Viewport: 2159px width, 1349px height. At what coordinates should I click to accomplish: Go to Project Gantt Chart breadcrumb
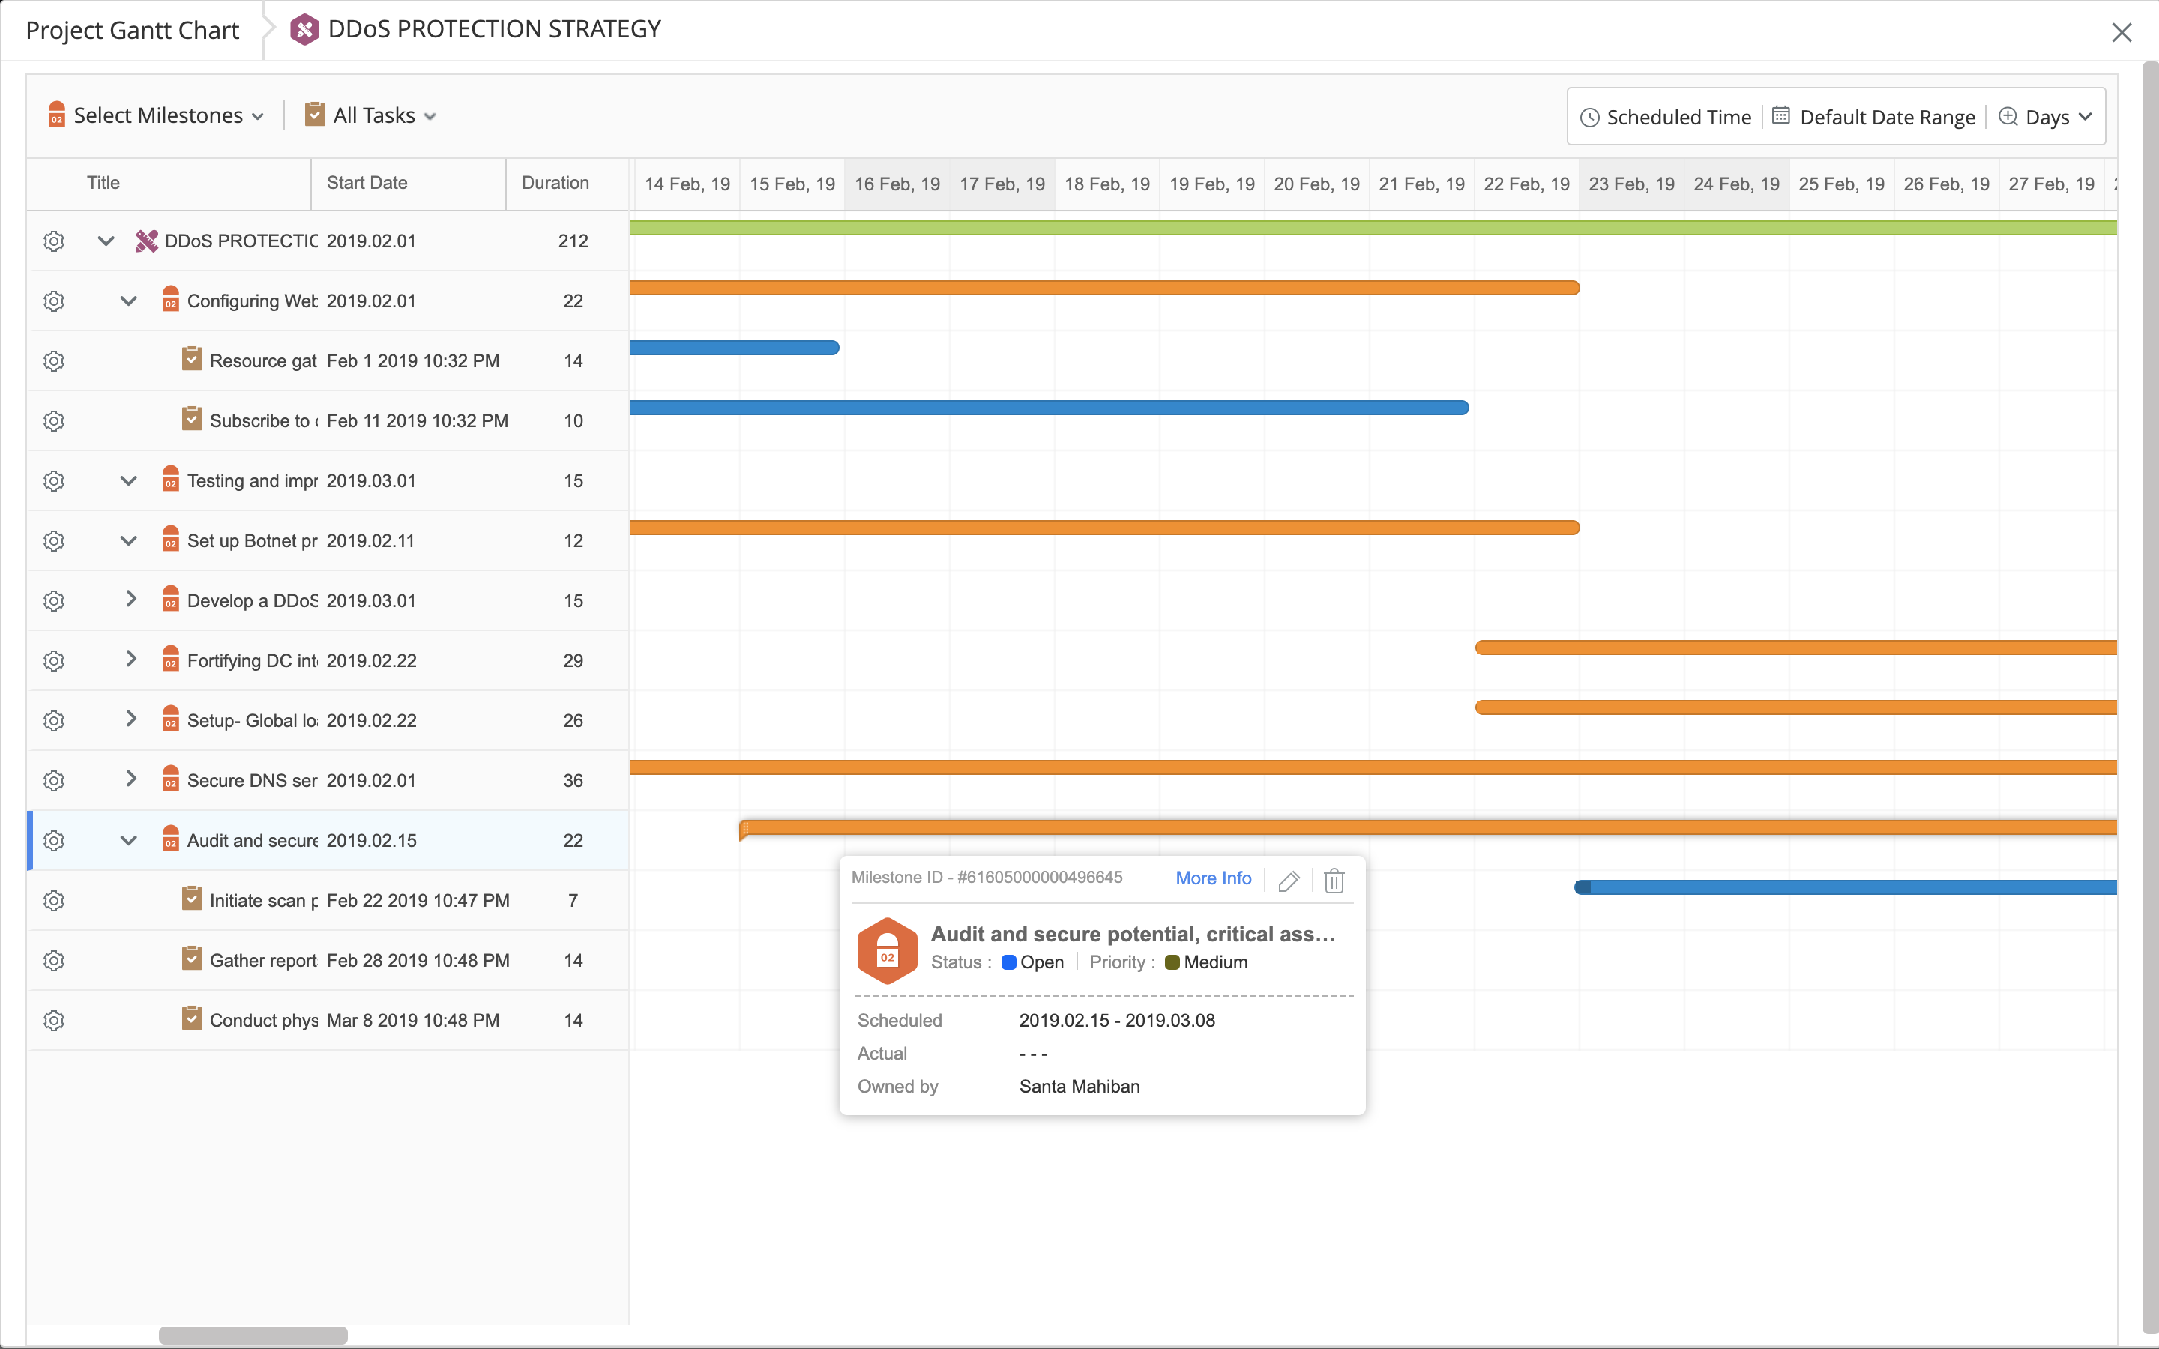click(132, 30)
